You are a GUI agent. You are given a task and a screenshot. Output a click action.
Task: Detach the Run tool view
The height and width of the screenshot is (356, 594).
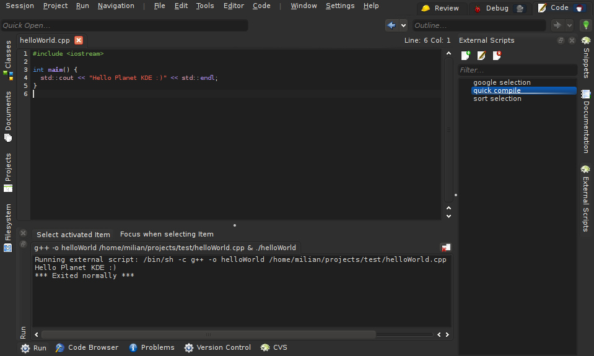pos(23,245)
